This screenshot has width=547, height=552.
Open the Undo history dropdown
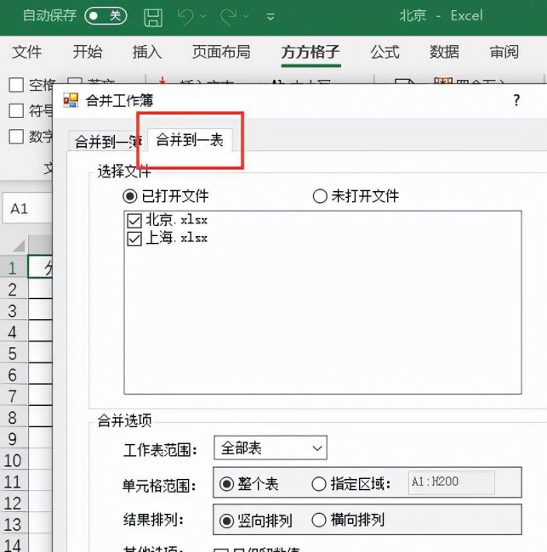coord(203,16)
